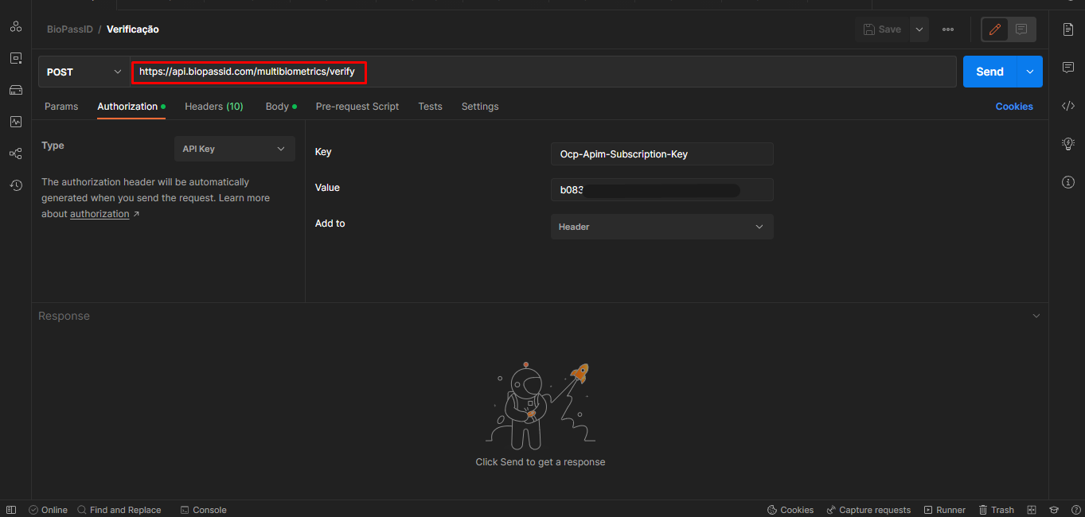Open the Comments panel on the right rail
This screenshot has height=517, width=1085.
pos(1067,67)
